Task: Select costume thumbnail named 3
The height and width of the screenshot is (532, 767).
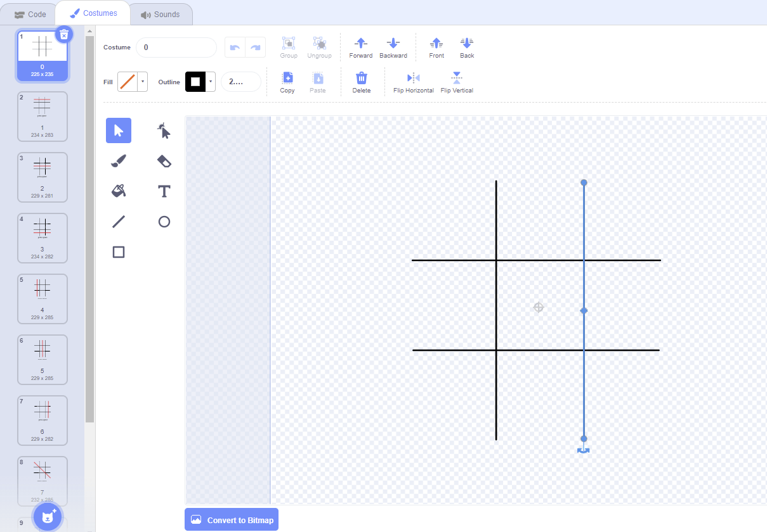Action: 43,238
